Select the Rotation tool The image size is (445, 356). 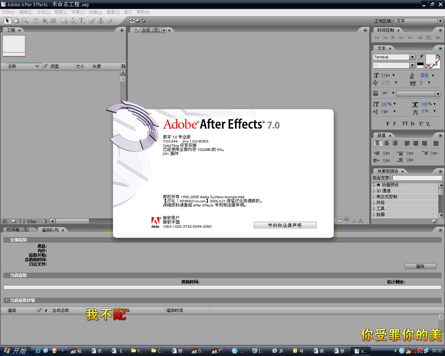tap(36, 21)
